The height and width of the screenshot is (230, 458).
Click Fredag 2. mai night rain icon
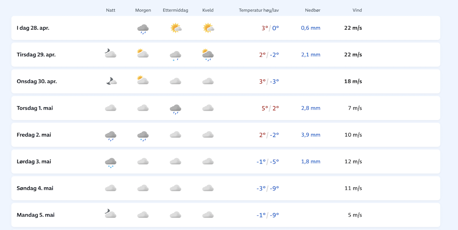click(x=111, y=136)
